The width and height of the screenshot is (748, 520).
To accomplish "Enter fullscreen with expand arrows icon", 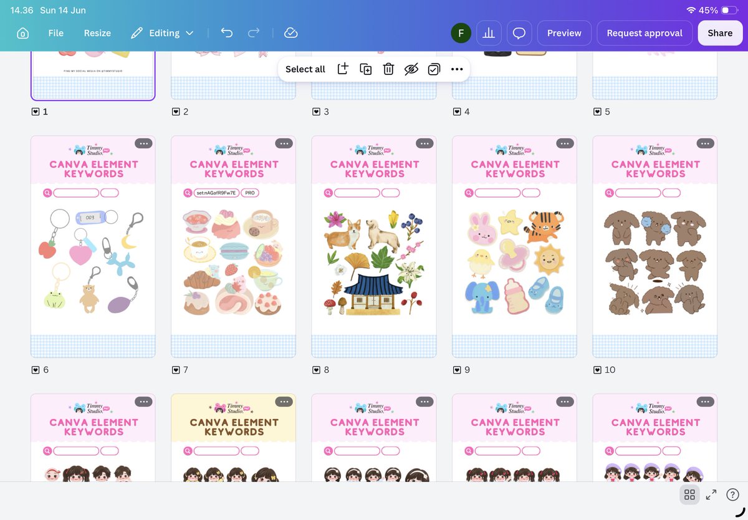I will (711, 495).
